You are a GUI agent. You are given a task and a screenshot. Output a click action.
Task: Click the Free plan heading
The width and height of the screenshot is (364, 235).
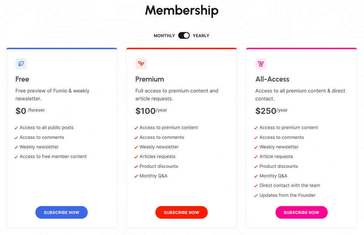pos(22,79)
